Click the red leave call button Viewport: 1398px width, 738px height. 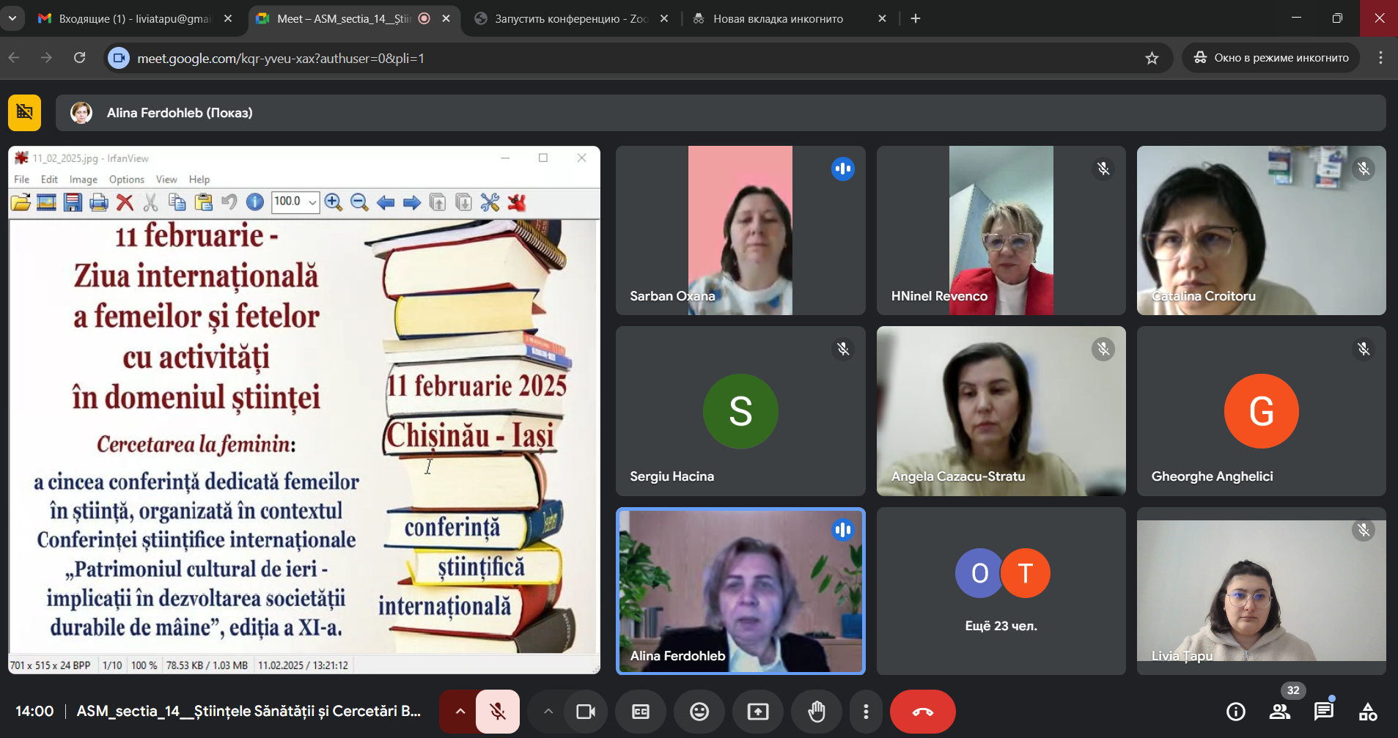tap(922, 712)
